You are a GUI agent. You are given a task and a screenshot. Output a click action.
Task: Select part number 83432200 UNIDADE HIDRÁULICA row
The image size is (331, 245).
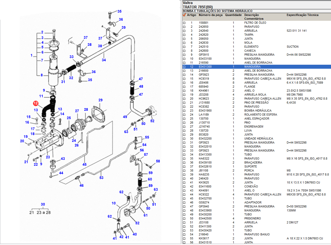click(x=205, y=139)
